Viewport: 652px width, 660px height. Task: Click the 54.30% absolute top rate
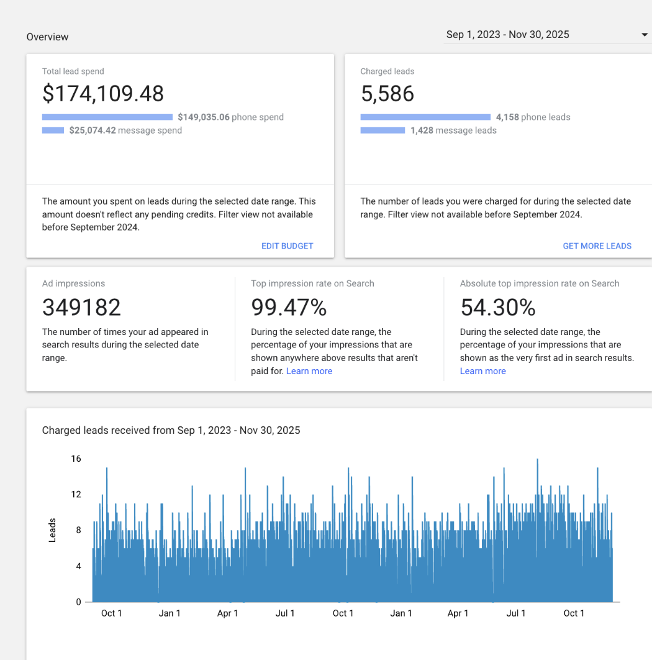point(498,307)
